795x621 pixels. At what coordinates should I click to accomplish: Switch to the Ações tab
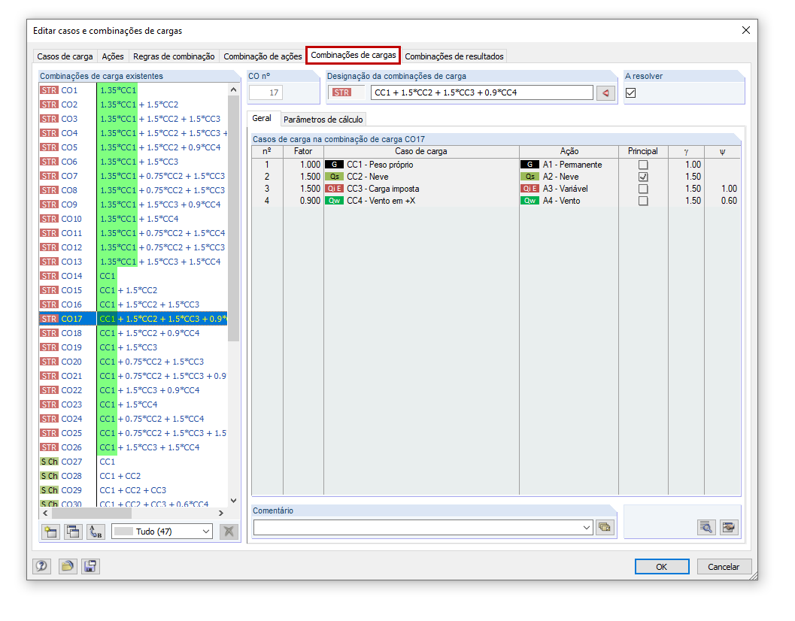pyautogui.click(x=113, y=56)
